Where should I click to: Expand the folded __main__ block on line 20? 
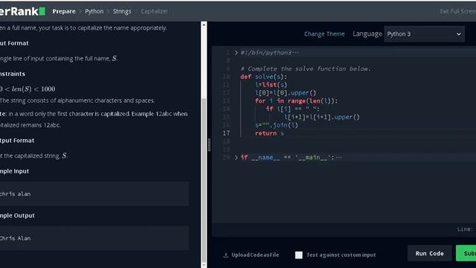coord(236,157)
